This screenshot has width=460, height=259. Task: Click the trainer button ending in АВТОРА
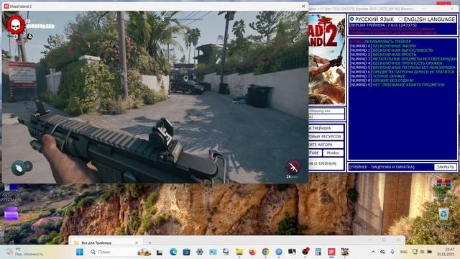coord(326,145)
